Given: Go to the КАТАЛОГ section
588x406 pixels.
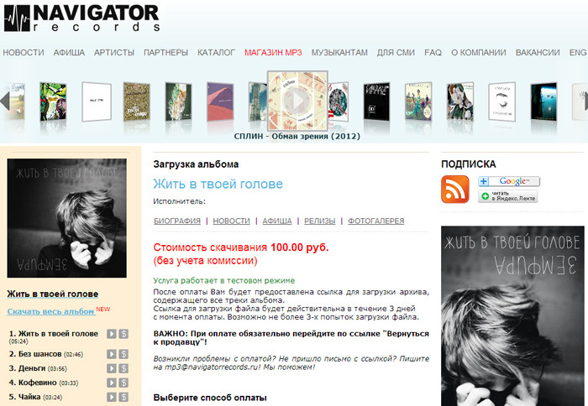Looking at the screenshot, I should click(217, 53).
